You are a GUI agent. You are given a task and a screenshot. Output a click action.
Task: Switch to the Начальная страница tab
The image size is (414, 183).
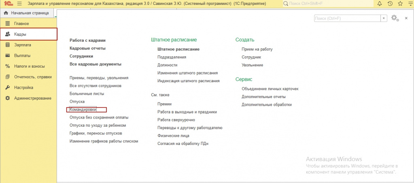26,13
